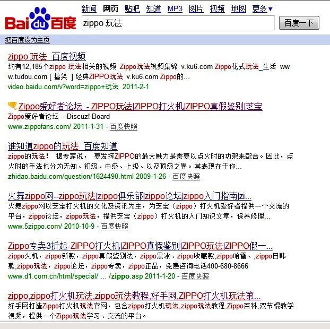Open 百度快照 for www.d1.com.cn result

click(x=195, y=276)
